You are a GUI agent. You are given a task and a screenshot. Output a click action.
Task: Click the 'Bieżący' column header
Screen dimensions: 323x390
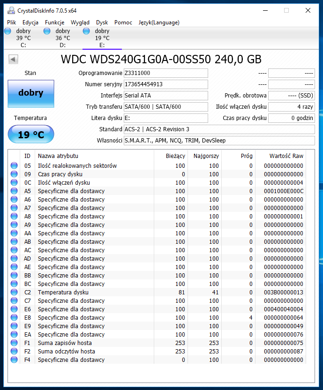coord(171,156)
